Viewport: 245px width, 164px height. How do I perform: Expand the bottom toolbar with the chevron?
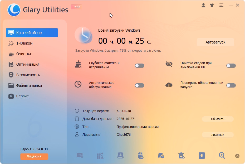pyautogui.click(x=237, y=156)
